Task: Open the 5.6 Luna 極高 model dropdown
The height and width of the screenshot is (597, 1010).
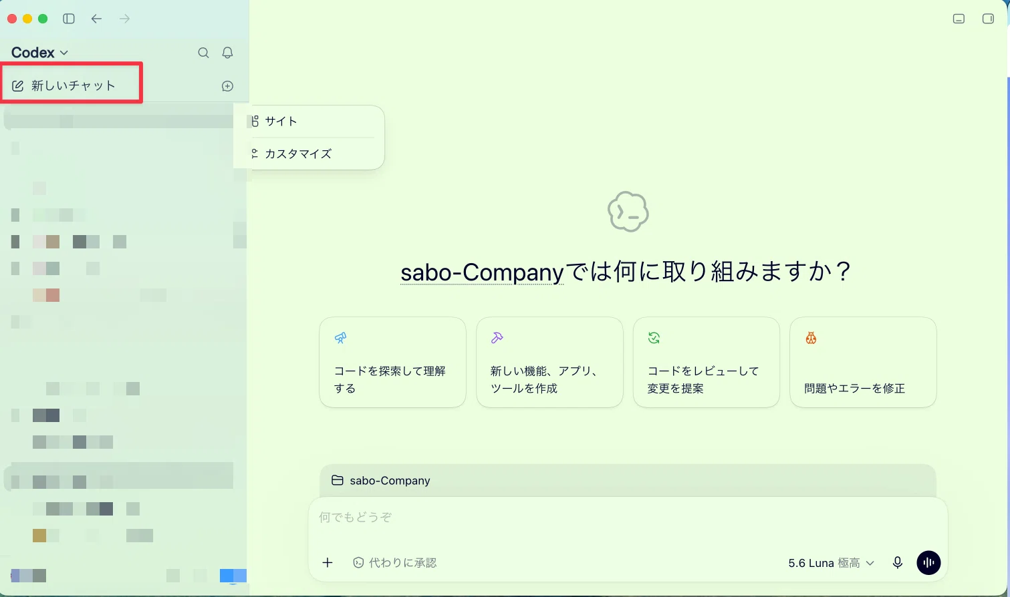Action: click(x=831, y=563)
